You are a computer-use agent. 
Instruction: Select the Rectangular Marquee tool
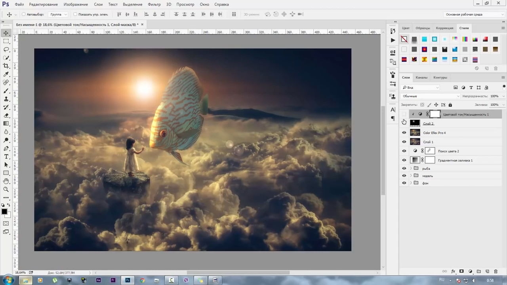click(x=6, y=41)
